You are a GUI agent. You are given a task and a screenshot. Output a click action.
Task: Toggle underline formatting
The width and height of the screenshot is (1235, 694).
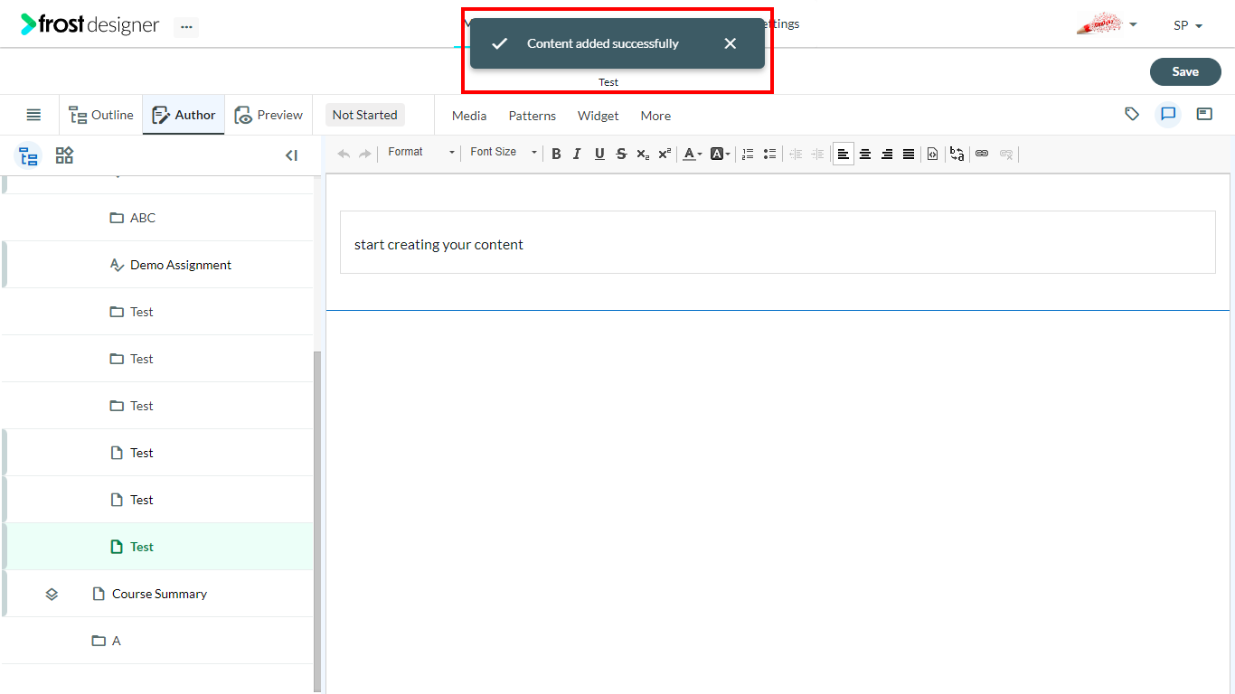point(599,154)
